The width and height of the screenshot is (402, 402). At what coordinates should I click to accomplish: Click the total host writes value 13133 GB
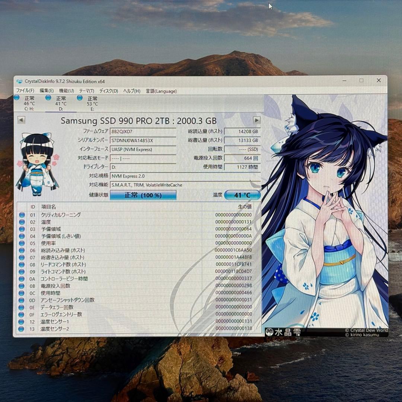(242, 140)
